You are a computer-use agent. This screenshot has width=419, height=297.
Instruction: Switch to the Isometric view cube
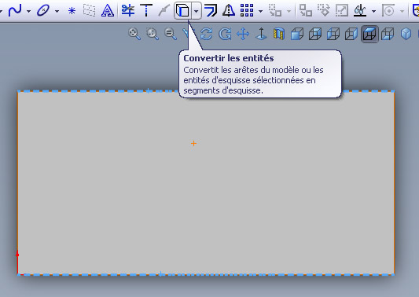click(406, 35)
